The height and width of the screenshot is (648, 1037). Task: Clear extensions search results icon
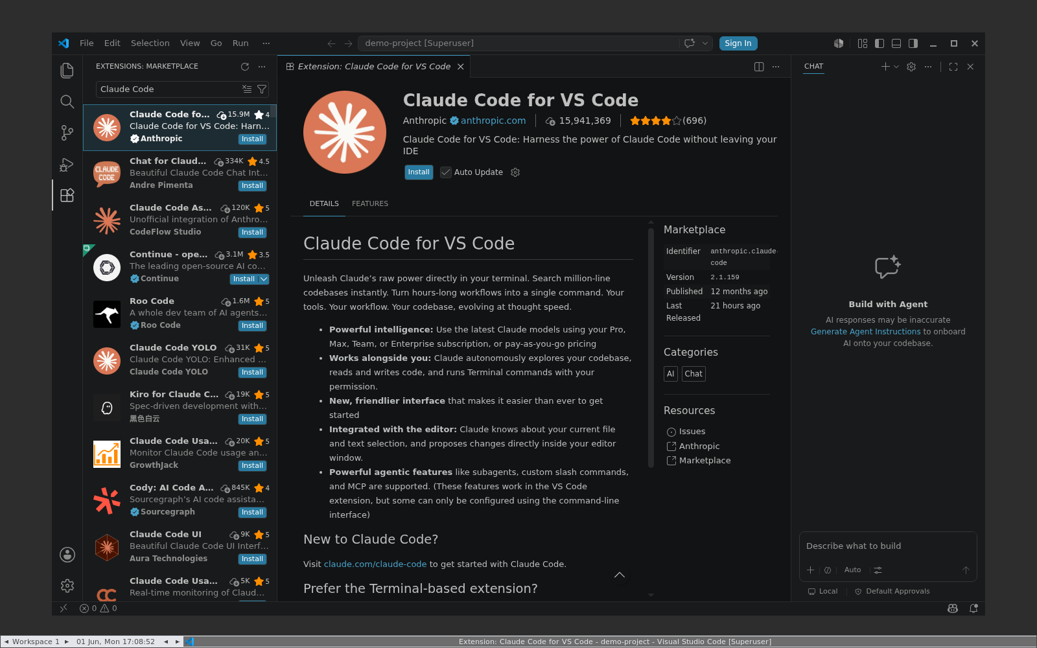pos(247,89)
